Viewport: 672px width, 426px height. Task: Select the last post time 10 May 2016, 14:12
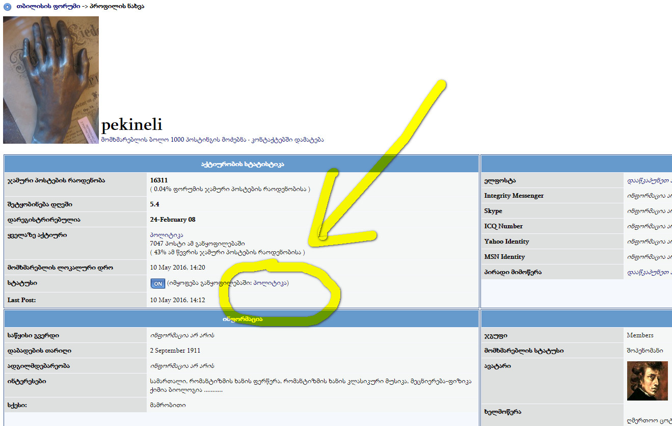[178, 300]
